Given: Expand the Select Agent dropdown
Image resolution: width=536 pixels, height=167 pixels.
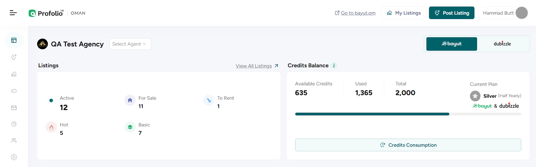Looking at the screenshot, I should click(x=130, y=44).
